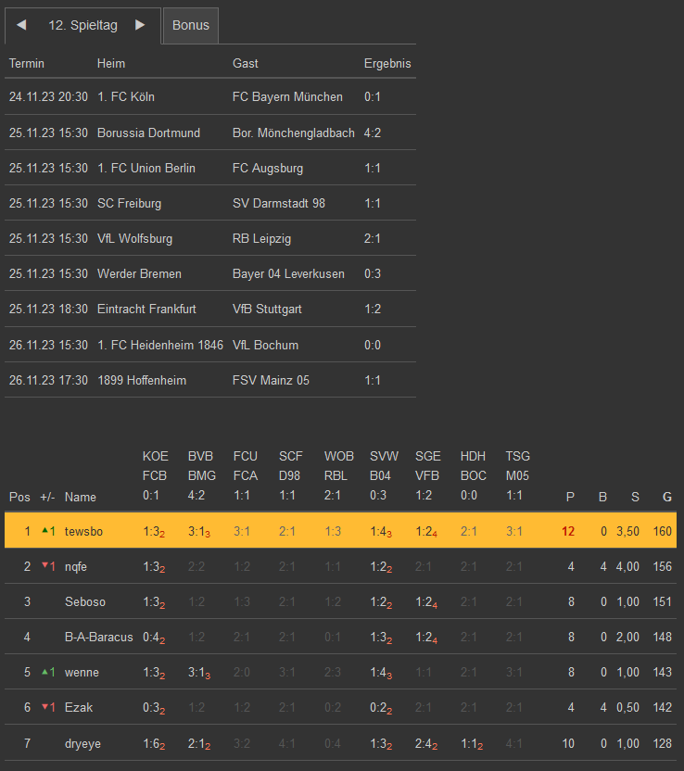
Task: Go to next matchday with right arrow
Action: tap(140, 25)
